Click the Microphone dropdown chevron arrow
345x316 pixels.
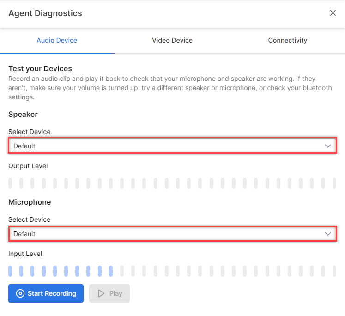pyautogui.click(x=328, y=234)
